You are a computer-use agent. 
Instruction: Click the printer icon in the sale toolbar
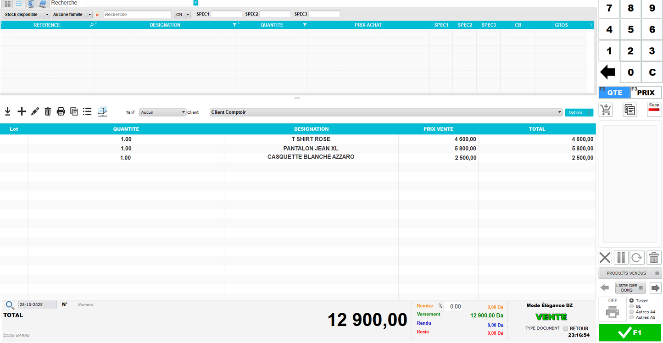tap(61, 111)
